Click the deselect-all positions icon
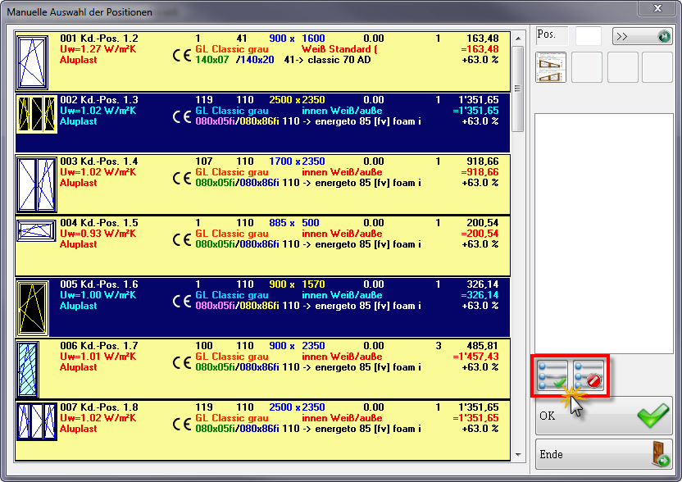Screen dimensions: 682x482 [589, 375]
